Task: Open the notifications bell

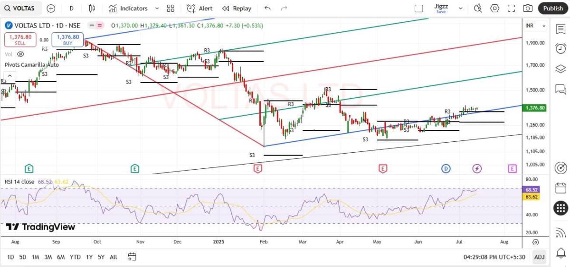Action: [560, 252]
